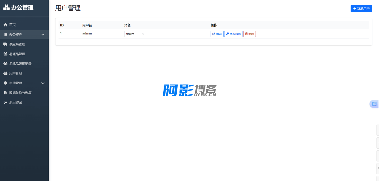
Task: Delete the admin user with 删除
Action: click(249, 34)
